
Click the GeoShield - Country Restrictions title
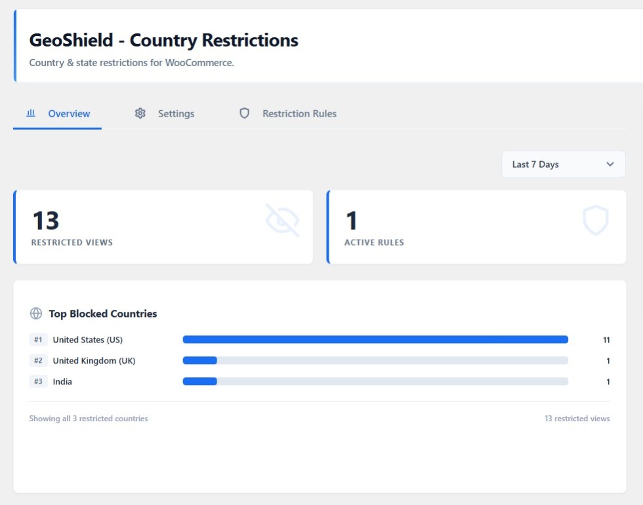click(163, 40)
